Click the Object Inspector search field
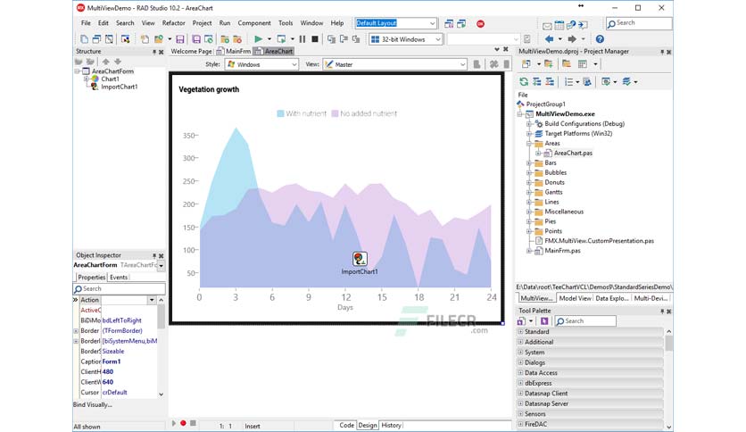The height and width of the screenshot is (432, 746). click(119, 289)
